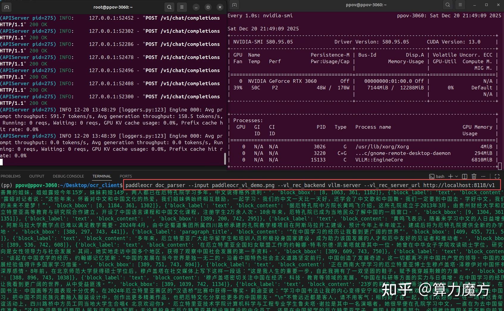
Task: Click 'CUDA Version: 13.0' text
Action: pyautogui.click(x=454, y=42)
